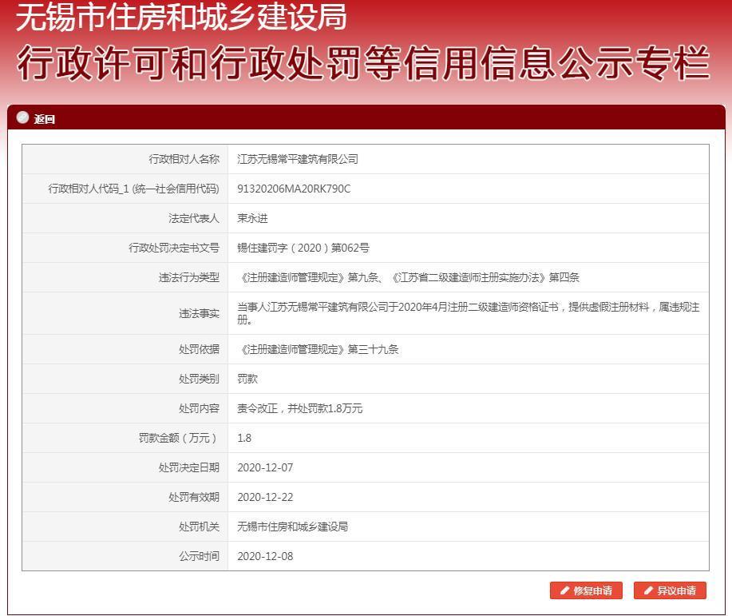Select credit code 91320206MA20RK790C
This screenshot has height=616, width=732.
(x=294, y=189)
